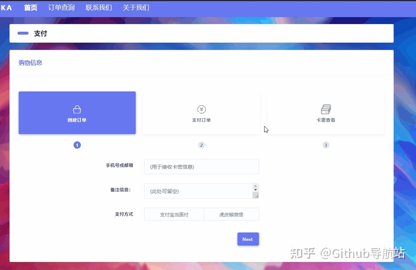416x270 pixels.
Task: Click the KA site logo
Action: (x=6, y=7)
